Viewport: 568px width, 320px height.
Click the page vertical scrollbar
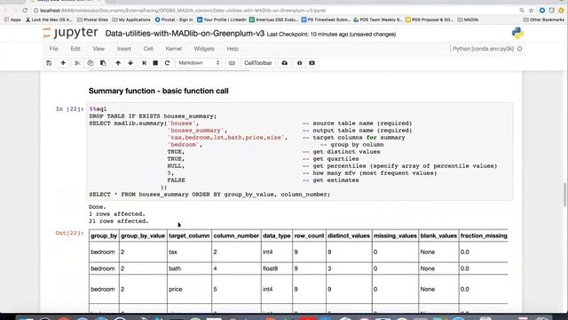click(x=565, y=195)
